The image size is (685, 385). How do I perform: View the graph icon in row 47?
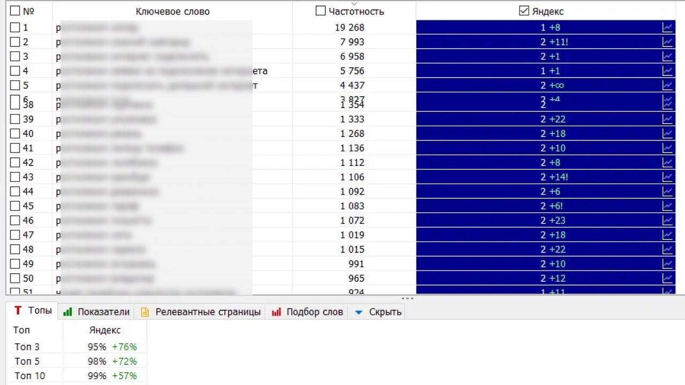pos(667,234)
